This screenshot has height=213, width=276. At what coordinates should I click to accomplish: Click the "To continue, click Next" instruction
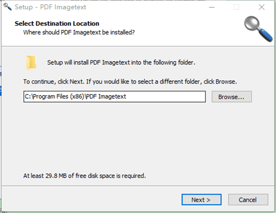(130, 82)
